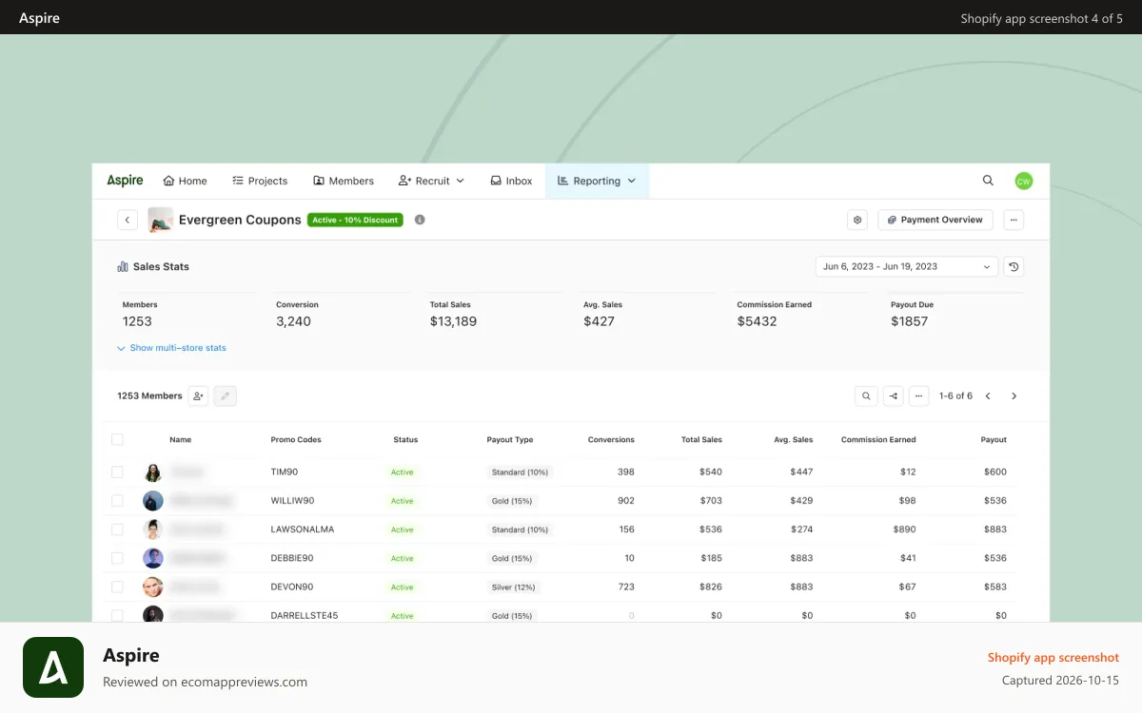Click the Aspire app icon in footer
1142x713 pixels.
(x=53, y=667)
